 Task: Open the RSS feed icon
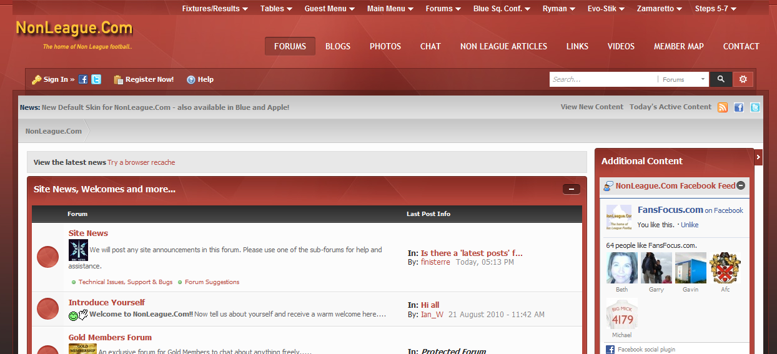(x=723, y=107)
